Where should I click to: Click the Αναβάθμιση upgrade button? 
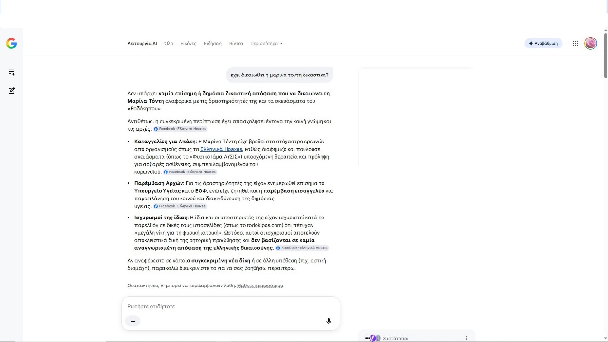point(543,44)
